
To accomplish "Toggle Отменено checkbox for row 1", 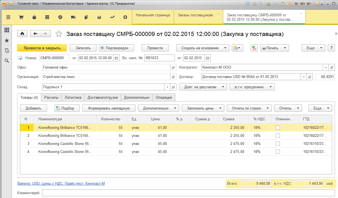I will [278, 127].
